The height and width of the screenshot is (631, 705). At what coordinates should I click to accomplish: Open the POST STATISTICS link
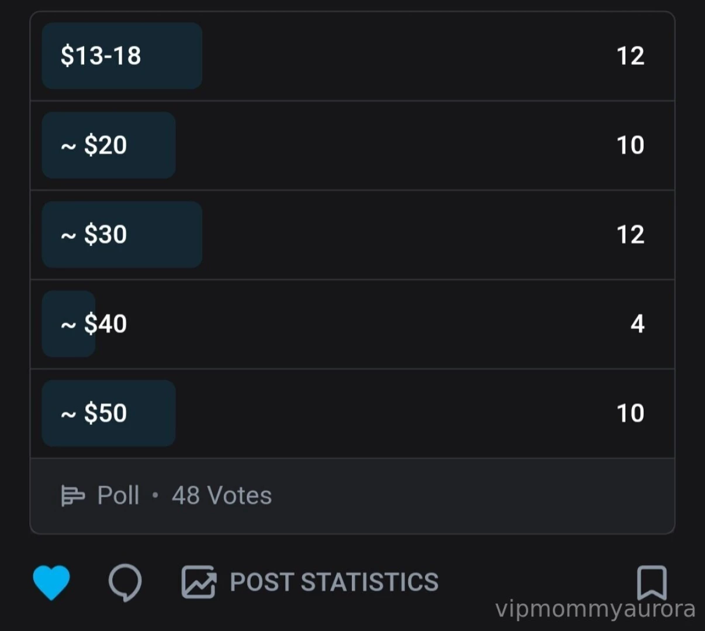334,582
